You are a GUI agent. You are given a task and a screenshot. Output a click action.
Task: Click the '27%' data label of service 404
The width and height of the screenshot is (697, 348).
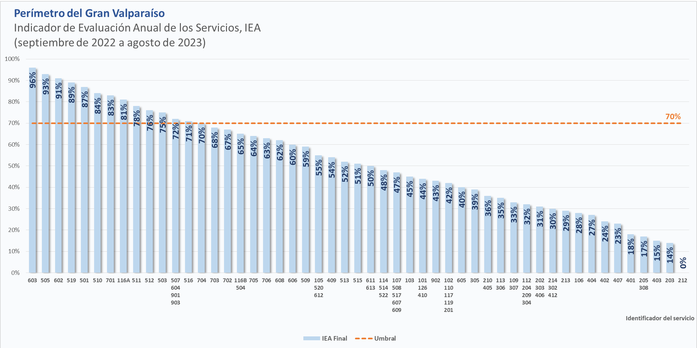coord(592,227)
